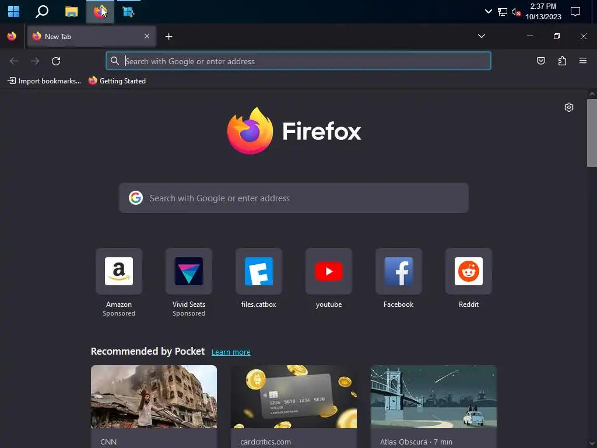Reload the current page
Image resolution: width=597 pixels, height=448 pixels.
[56, 61]
